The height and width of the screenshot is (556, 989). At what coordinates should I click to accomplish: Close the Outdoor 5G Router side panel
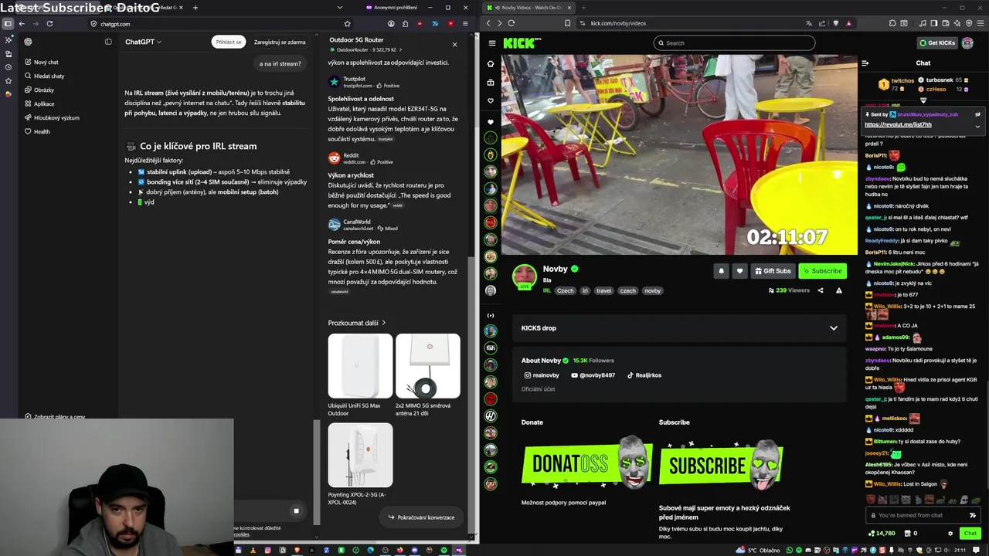pos(454,44)
